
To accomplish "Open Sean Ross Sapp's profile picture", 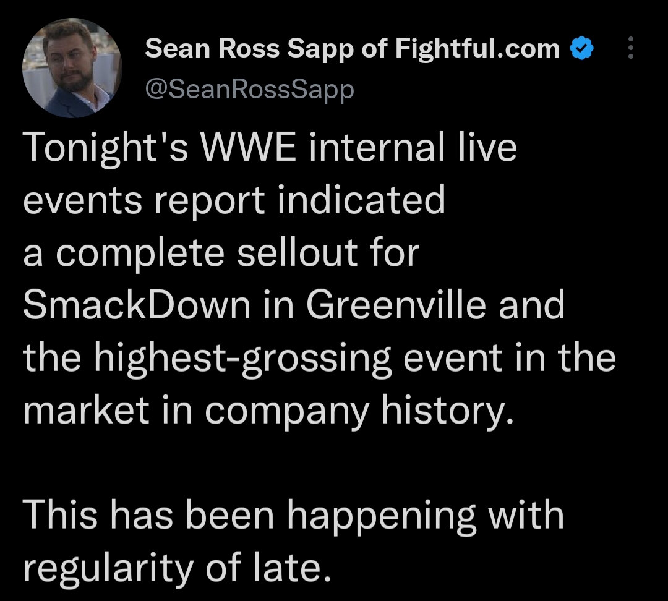I will (72, 68).
